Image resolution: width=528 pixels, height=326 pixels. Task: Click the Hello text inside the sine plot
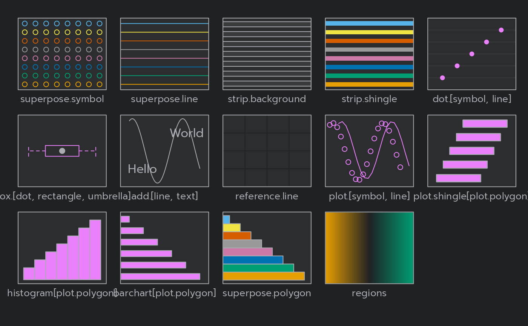(142, 169)
